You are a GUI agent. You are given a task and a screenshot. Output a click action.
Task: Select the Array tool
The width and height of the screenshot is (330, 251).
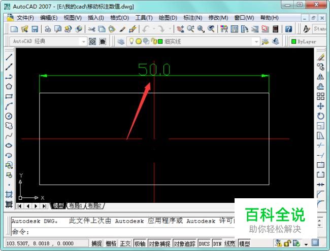(321, 96)
